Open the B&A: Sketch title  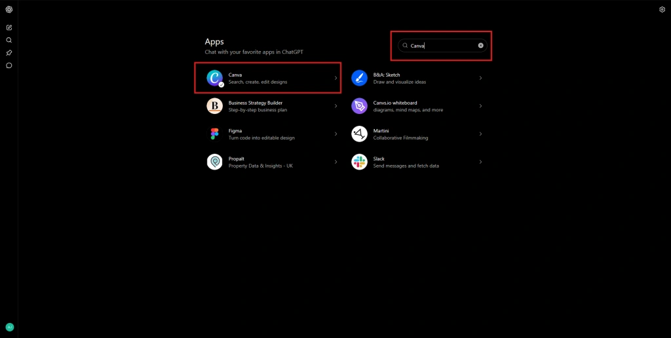pyautogui.click(x=387, y=75)
